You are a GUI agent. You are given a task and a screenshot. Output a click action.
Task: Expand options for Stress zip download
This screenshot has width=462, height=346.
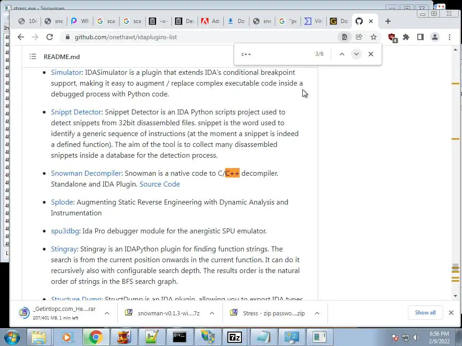click(x=317, y=313)
